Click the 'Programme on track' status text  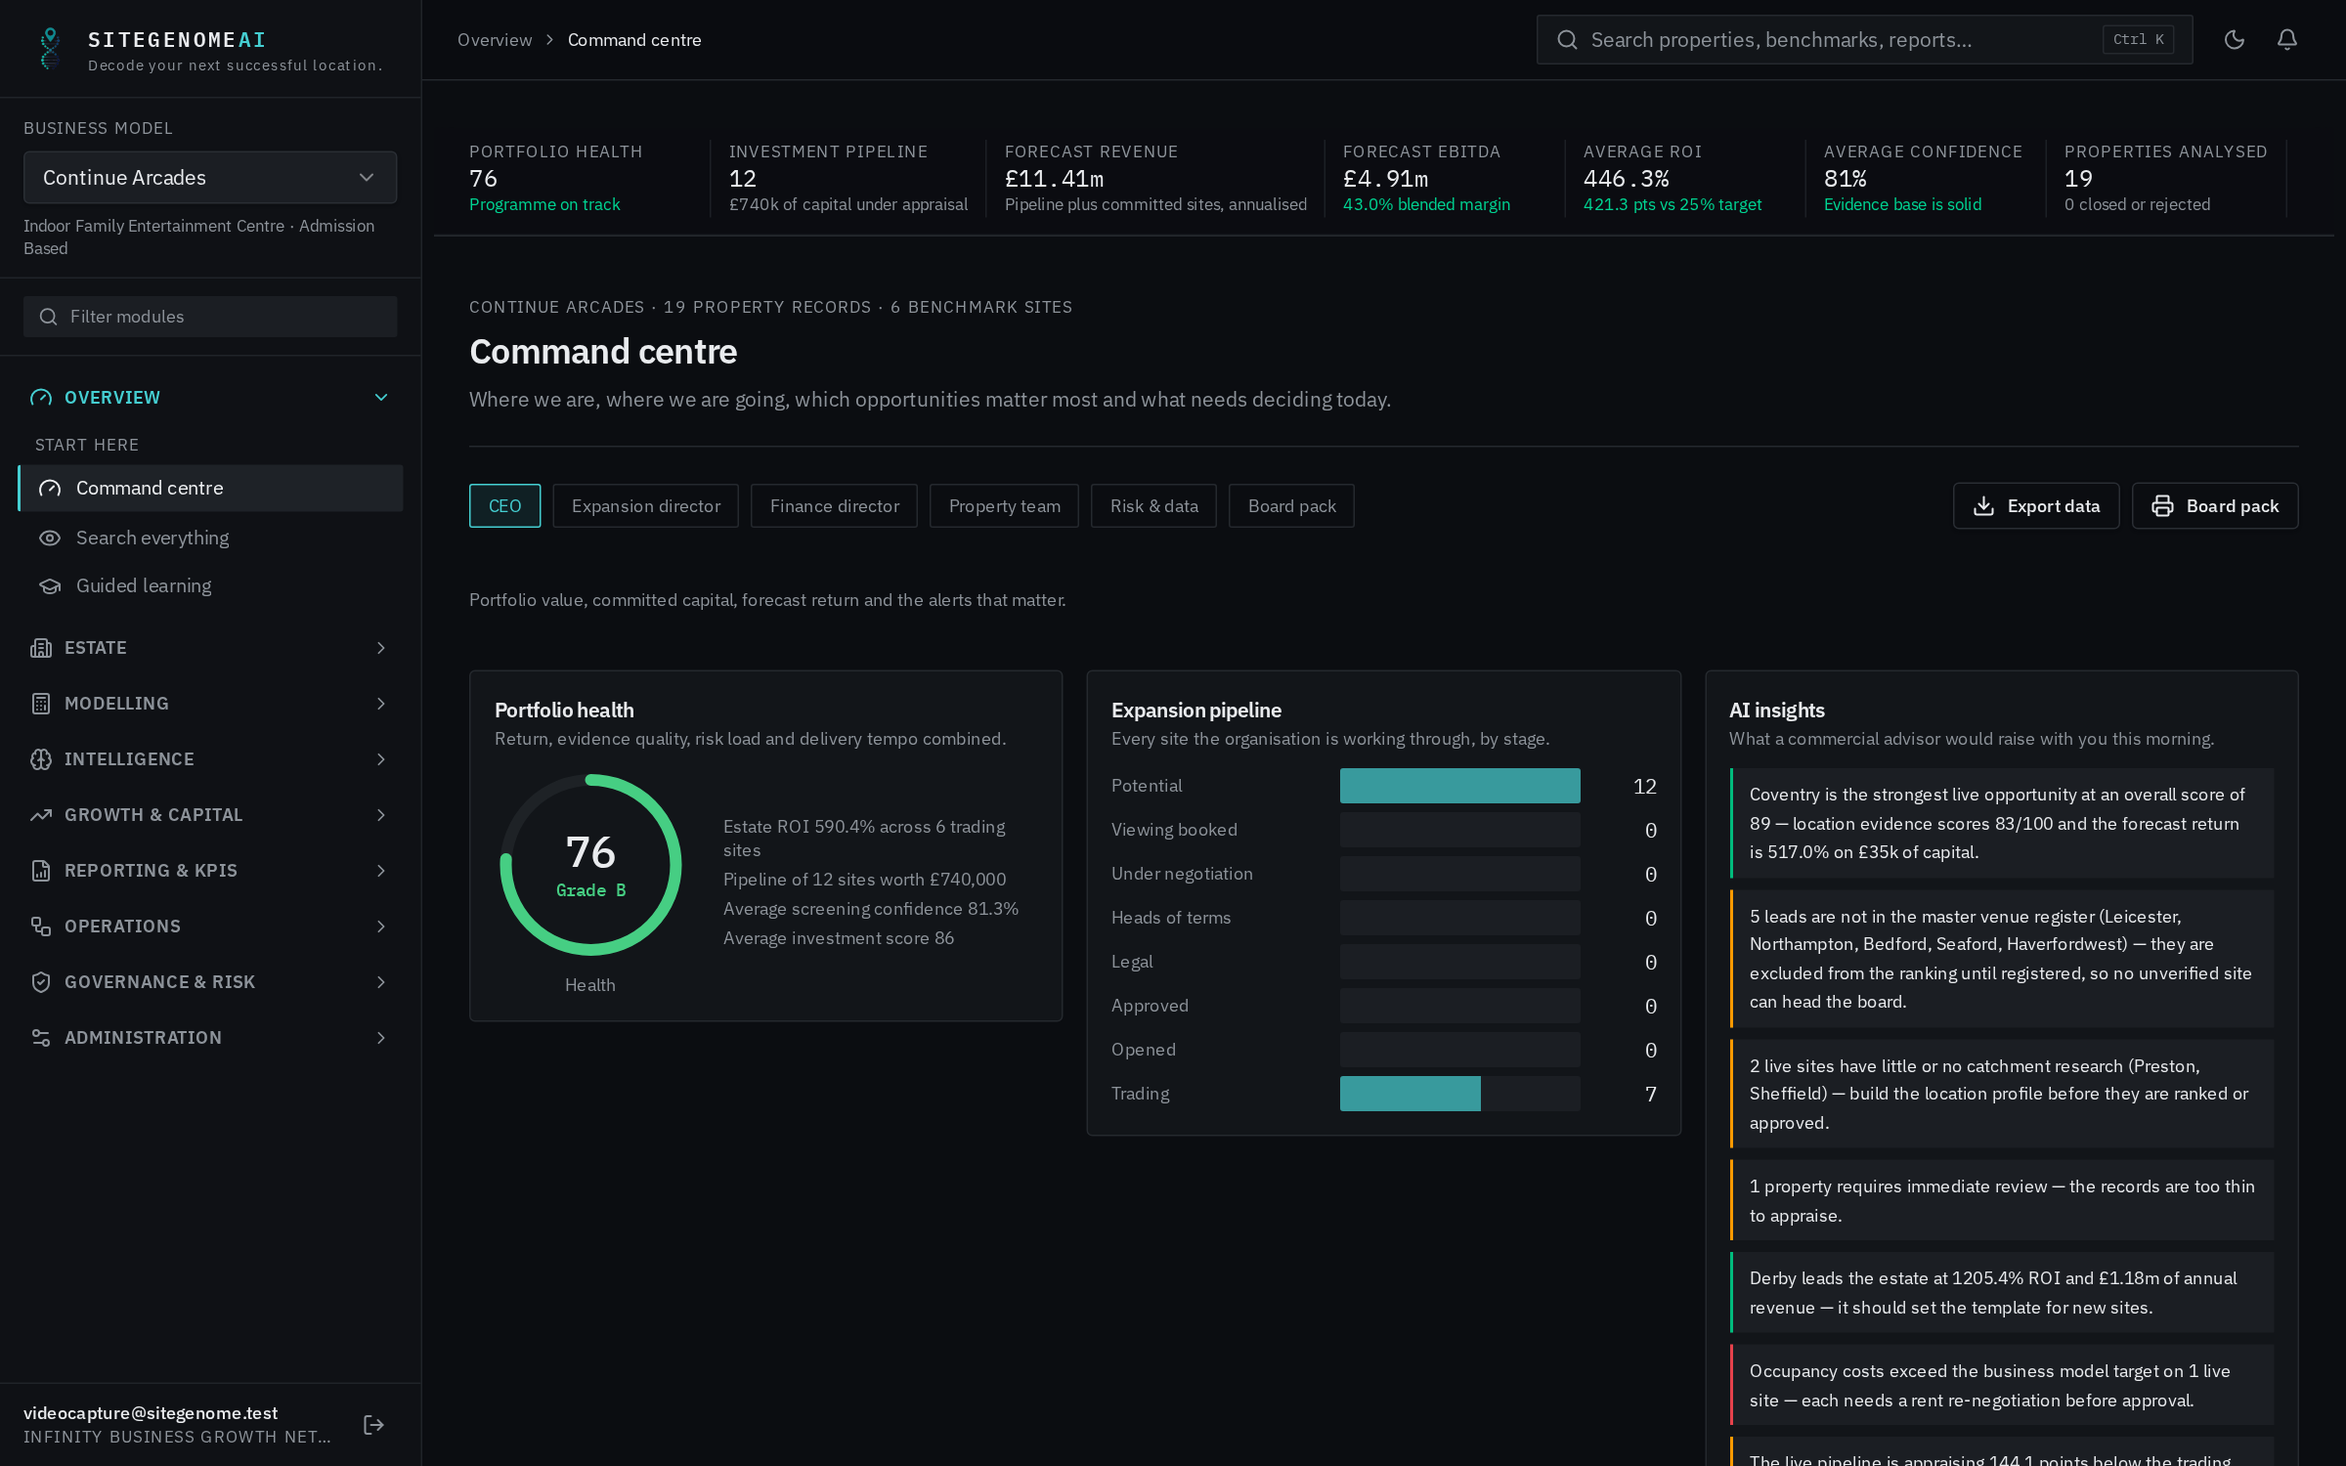coord(544,204)
